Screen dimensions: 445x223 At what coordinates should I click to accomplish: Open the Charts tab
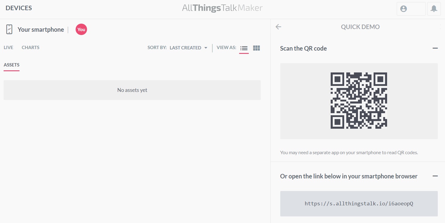click(31, 47)
